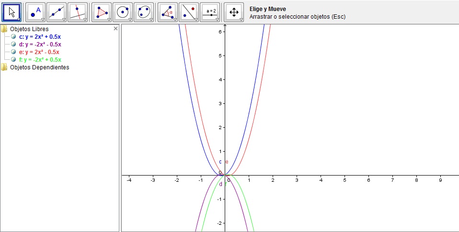
Task: Open Line tool dropdown arrow
Action: click(x=64, y=19)
